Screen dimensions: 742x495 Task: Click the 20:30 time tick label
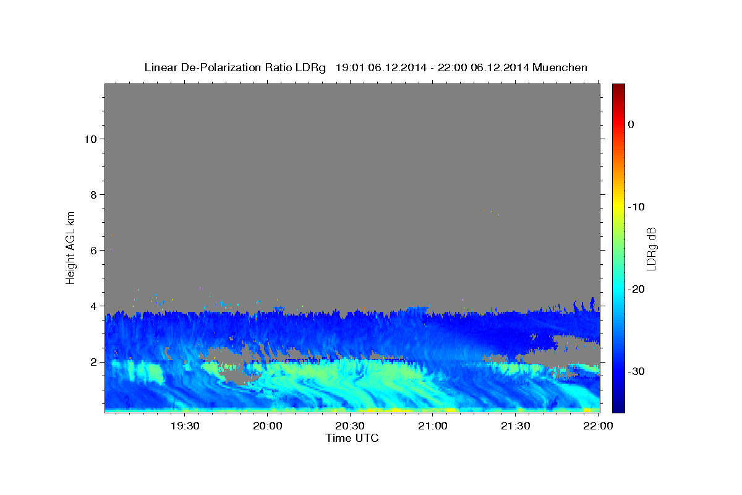click(x=350, y=425)
